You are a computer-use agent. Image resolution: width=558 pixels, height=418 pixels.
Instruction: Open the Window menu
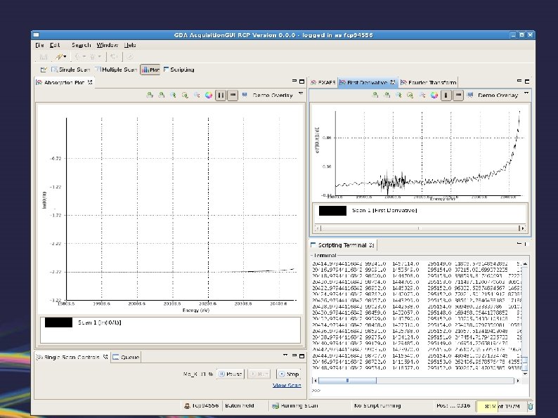(x=108, y=45)
